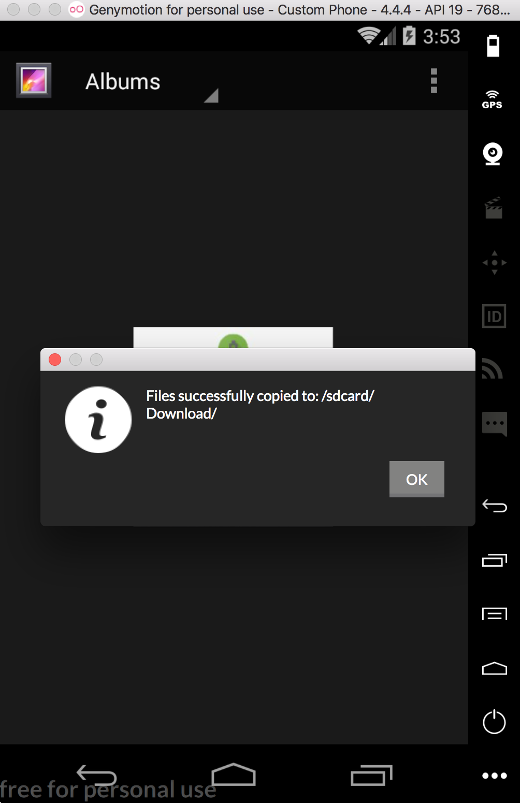Click the sidebar power button

click(494, 722)
